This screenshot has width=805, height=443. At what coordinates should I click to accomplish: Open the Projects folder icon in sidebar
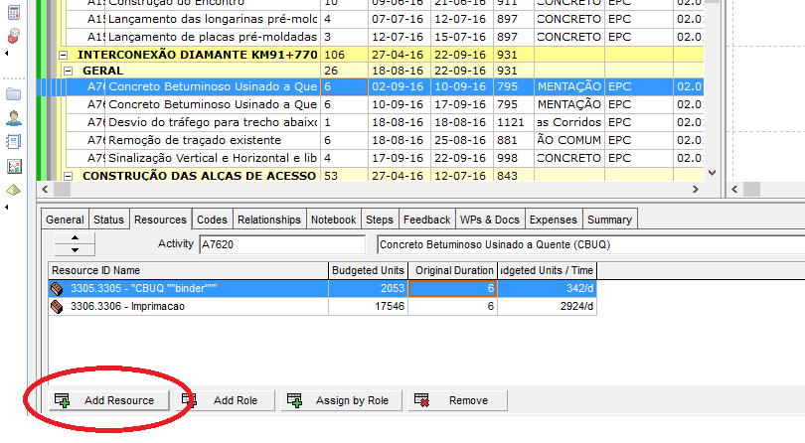click(x=14, y=94)
